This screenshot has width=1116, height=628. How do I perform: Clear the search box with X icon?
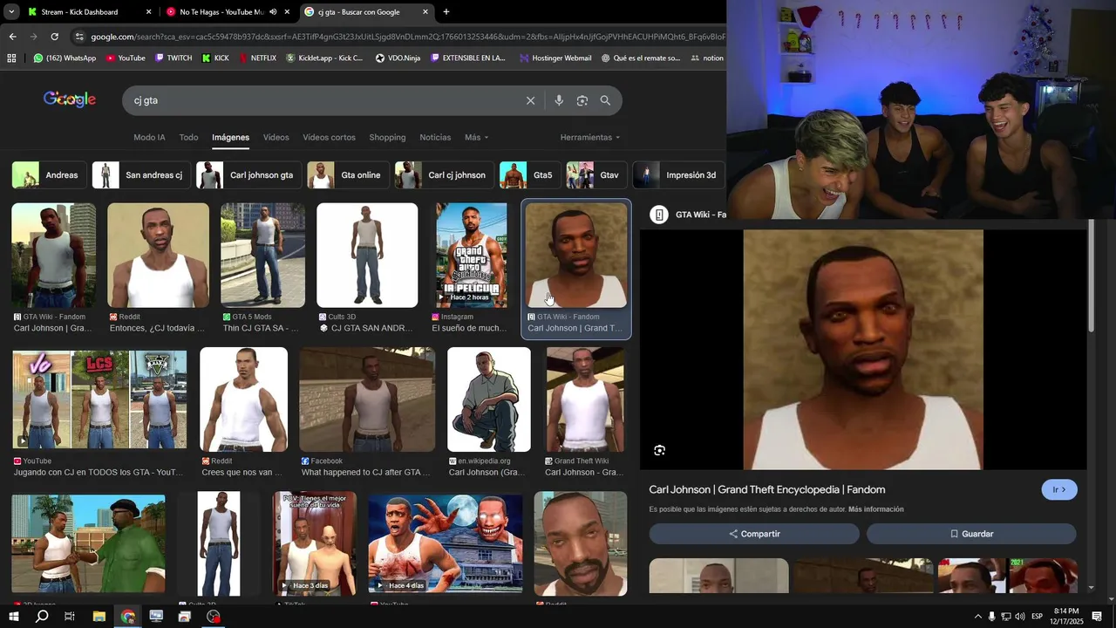(530, 100)
